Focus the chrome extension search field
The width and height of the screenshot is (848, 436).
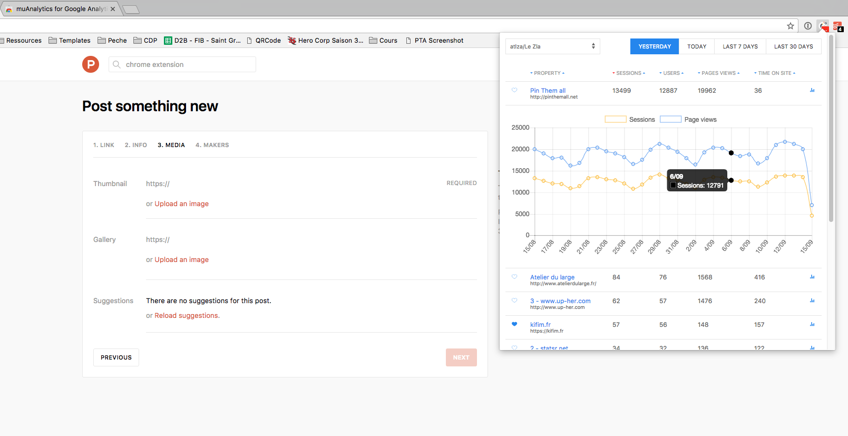[x=182, y=64]
